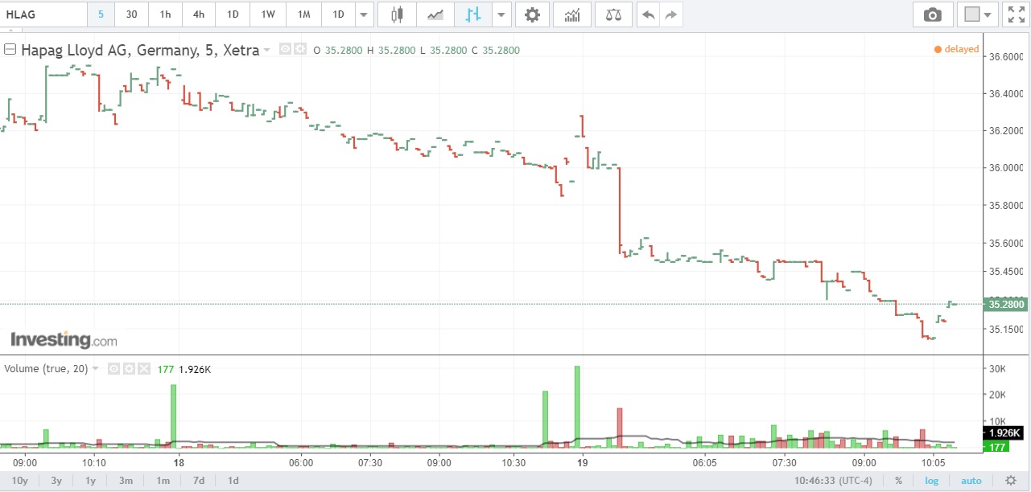
Task: Click the tallest green volume bar near 19
Action: point(577,406)
